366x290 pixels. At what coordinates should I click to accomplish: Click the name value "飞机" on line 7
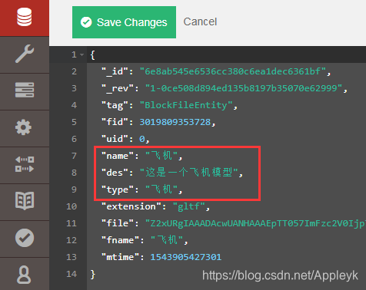161,156
